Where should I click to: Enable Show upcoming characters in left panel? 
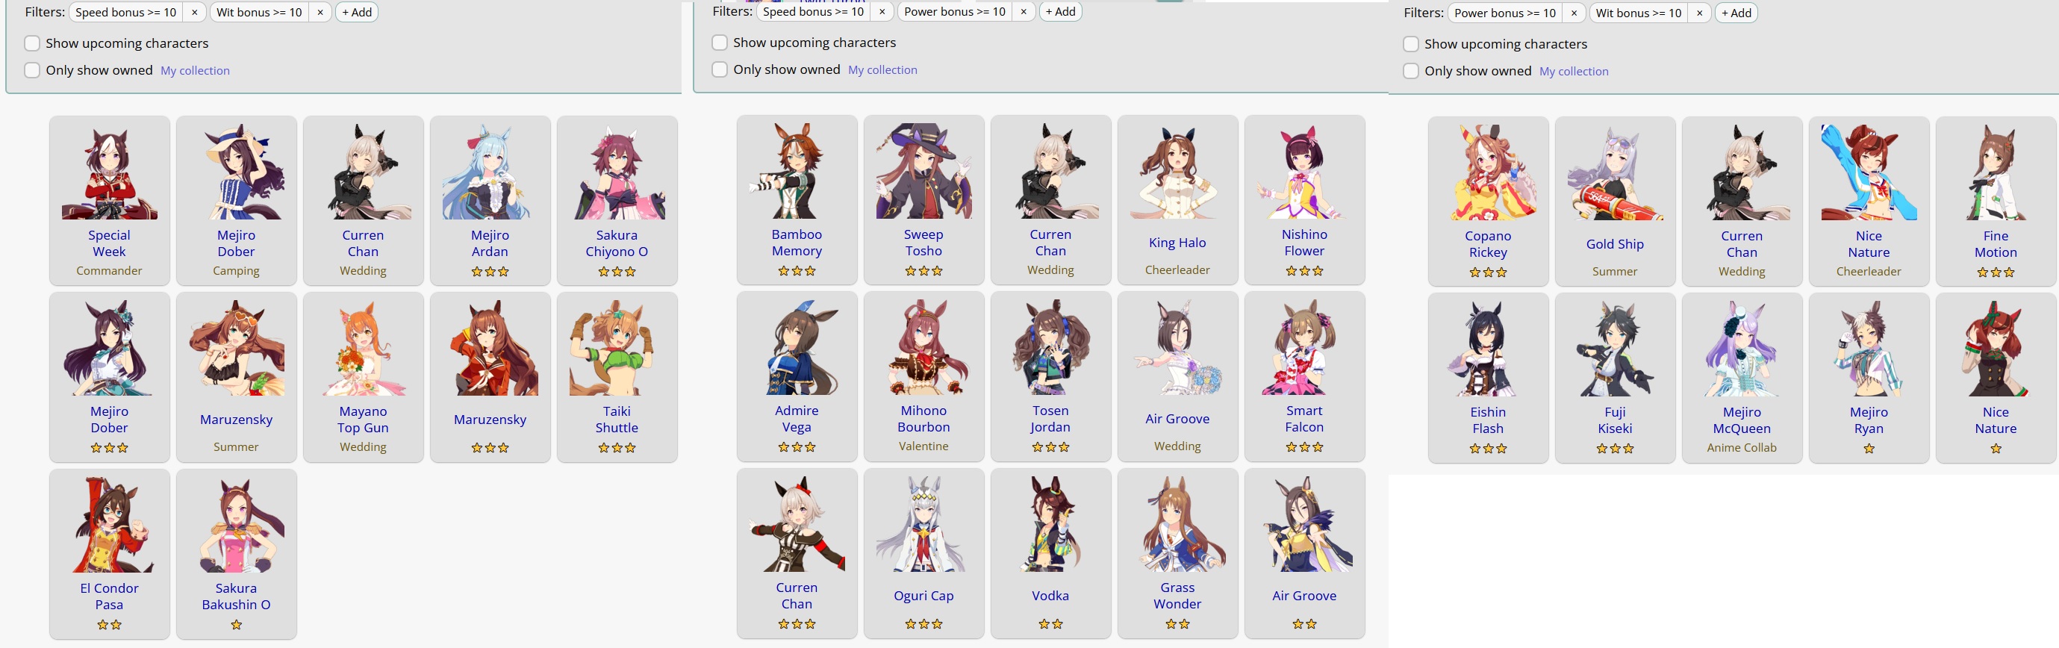[32, 43]
